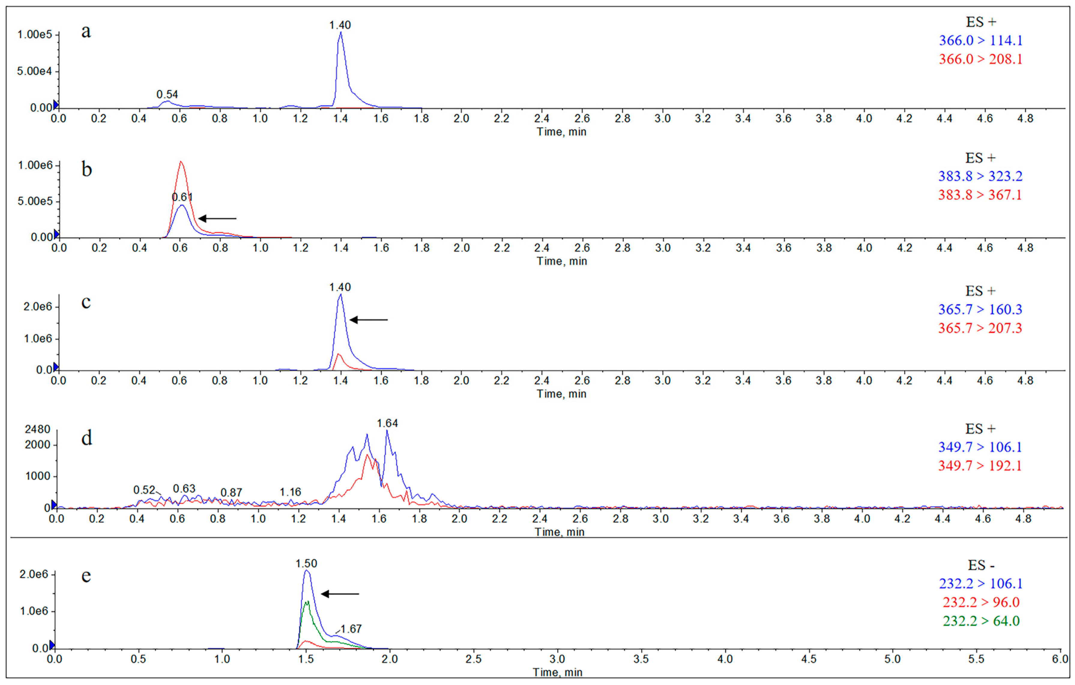Click the red 383.8 > 367.1 transition legend
This screenshot has height=685, width=1075.
pyautogui.click(x=980, y=195)
